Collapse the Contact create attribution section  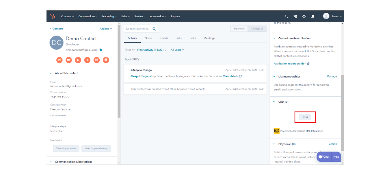274,38
